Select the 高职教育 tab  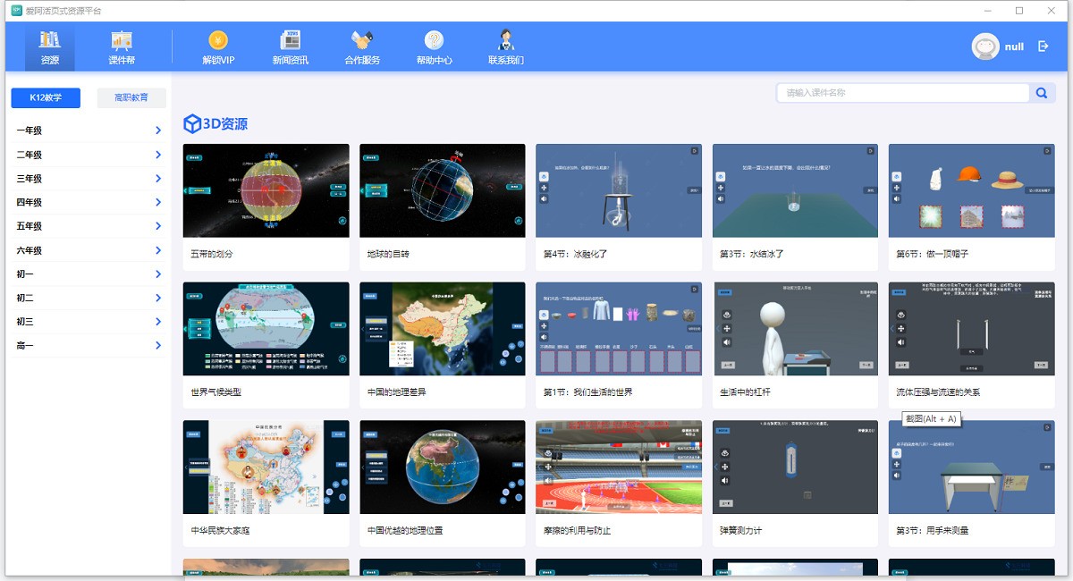click(131, 97)
